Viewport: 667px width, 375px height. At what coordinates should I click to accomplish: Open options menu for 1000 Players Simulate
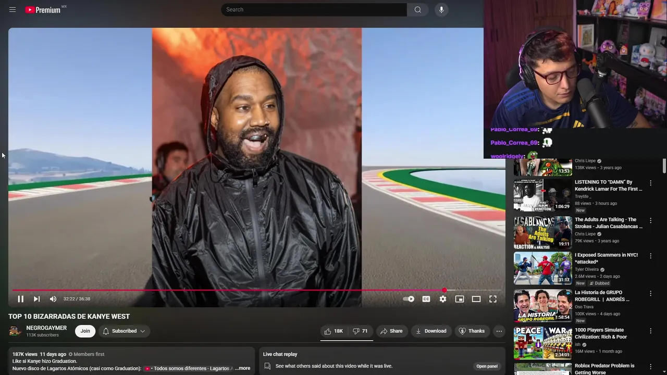click(x=650, y=331)
